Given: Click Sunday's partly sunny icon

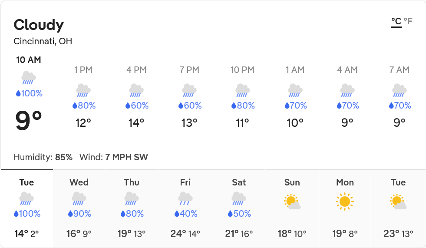Looking at the screenshot, I should 292,202.
